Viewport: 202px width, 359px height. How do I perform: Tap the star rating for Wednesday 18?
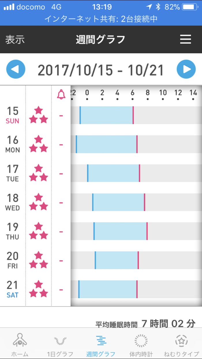[39, 202]
